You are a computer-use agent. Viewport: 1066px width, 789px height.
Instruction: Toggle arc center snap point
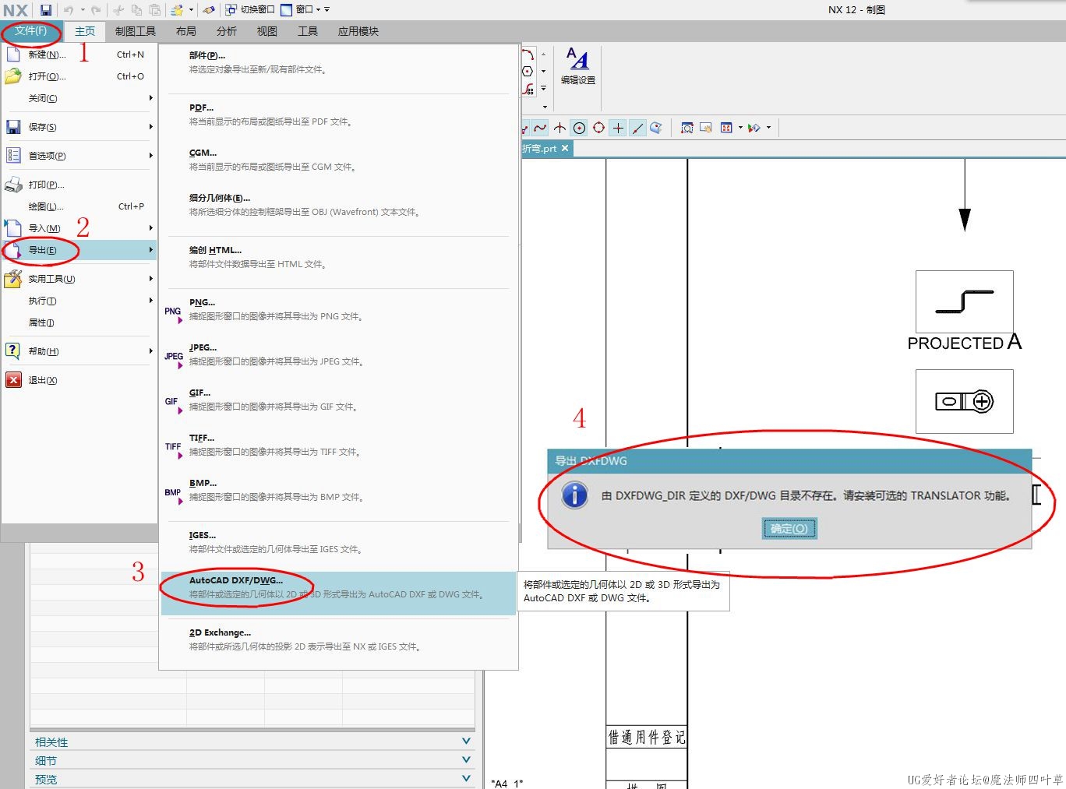(x=579, y=128)
